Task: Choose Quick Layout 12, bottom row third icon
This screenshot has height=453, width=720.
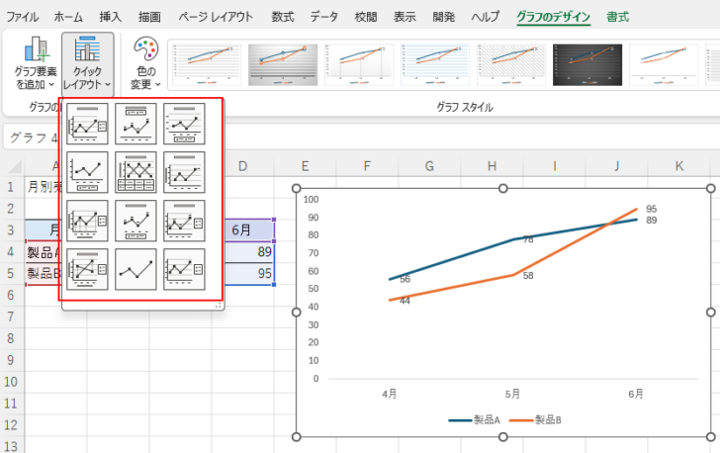Action: tap(184, 270)
